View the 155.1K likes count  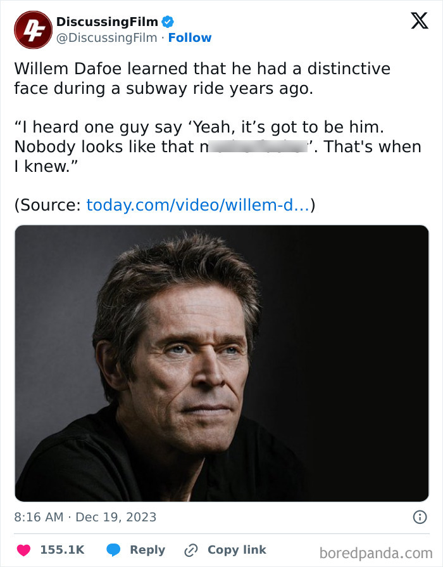[62, 550]
